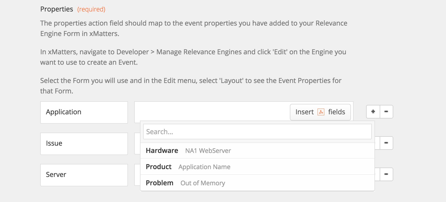Focus the Search field in dropdown
This screenshot has height=202, width=446.
coord(257,132)
